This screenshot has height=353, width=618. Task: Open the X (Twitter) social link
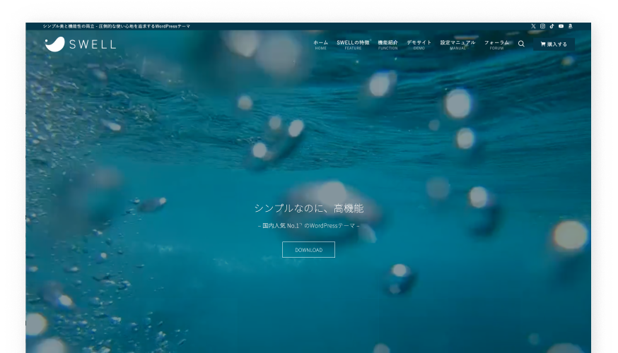pos(533,26)
